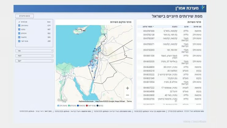
Task: Expand the יישוב dropdown filter
Action: pyautogui.click(x=34, y=61)
